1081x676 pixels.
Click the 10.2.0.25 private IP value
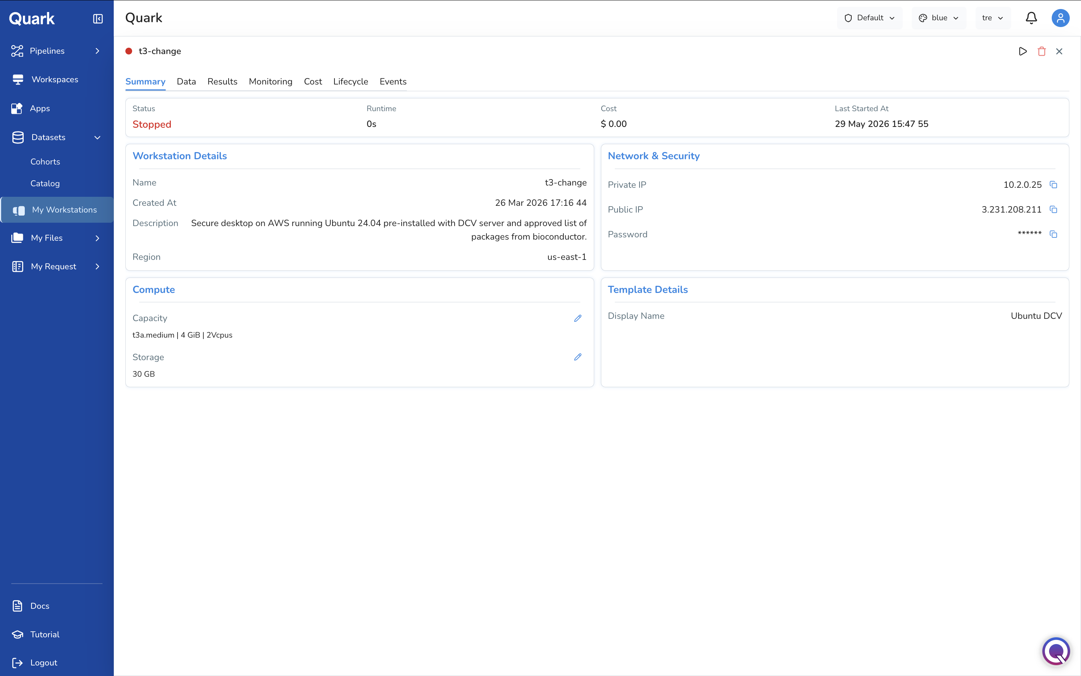(x=1022, y=185)
